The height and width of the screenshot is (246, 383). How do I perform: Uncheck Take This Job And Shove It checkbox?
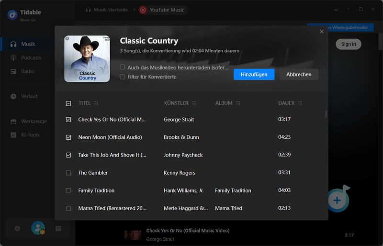(68, 155)
